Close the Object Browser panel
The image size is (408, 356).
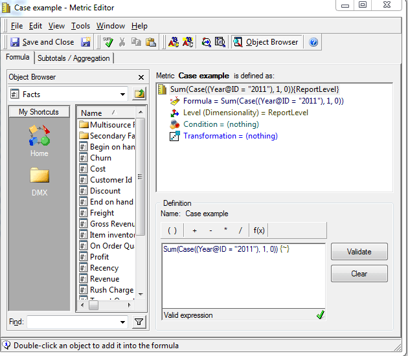(x=141, y=77)
